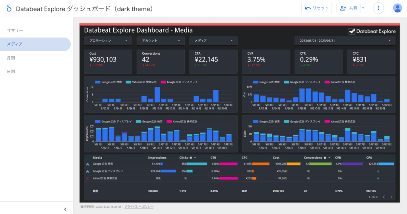Click the CPA ¥22,145 scorecard

pyautogui.click(x=213, y=61)
